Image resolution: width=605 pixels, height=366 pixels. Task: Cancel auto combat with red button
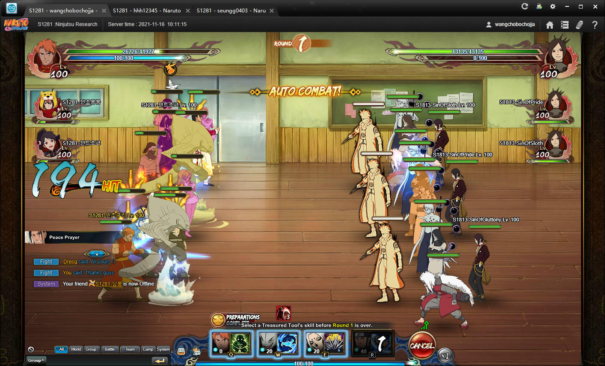[422, 345]
